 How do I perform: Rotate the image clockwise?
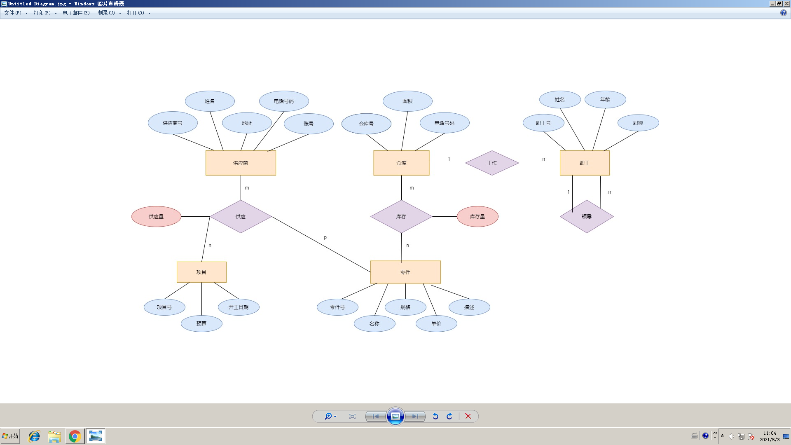coord(449,416)
